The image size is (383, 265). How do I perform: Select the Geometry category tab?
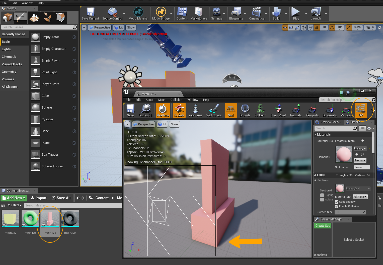point(9,72)
